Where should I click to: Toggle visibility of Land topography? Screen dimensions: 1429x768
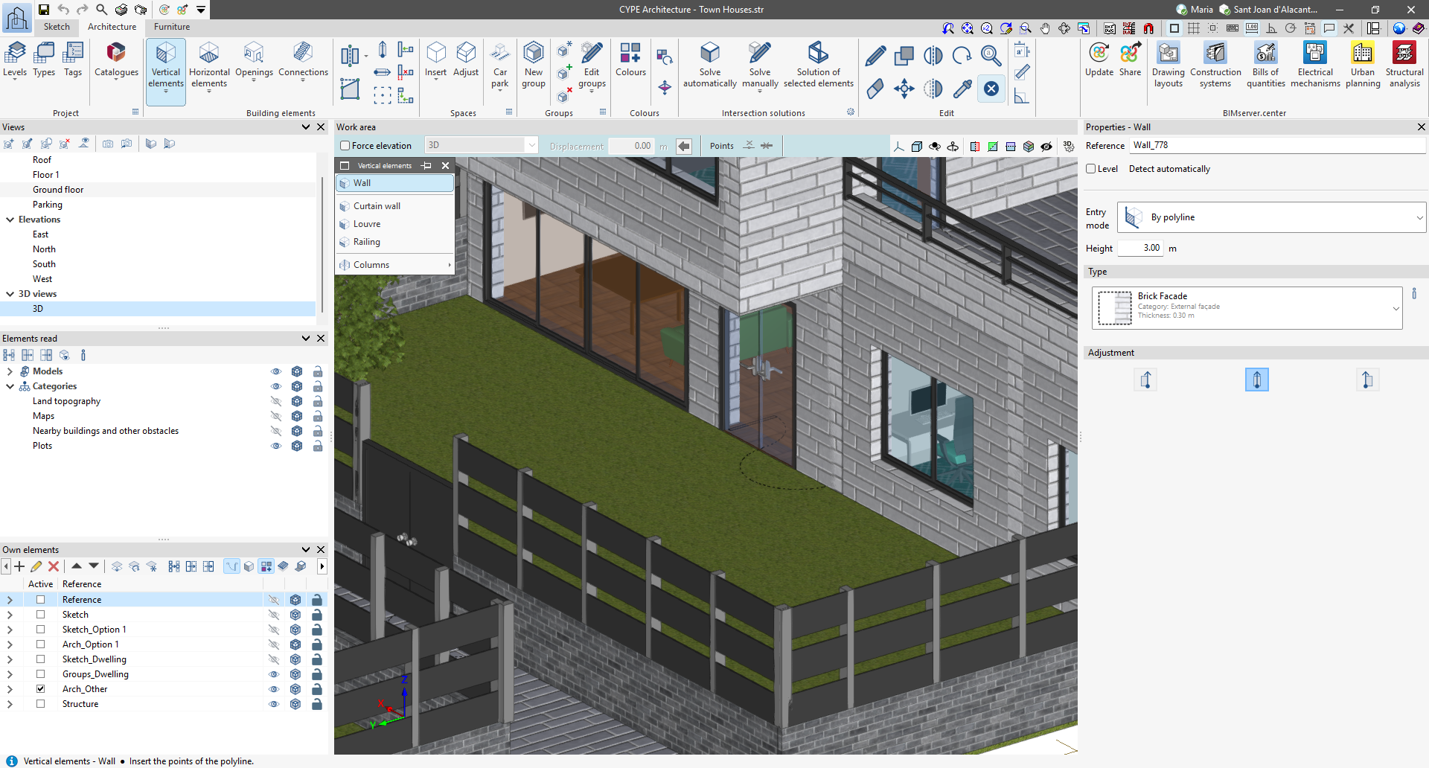tap(276, 401)
